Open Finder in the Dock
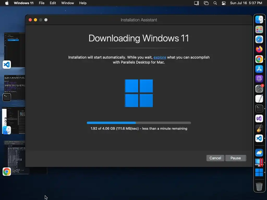267x200 pixels. [259, 20]
